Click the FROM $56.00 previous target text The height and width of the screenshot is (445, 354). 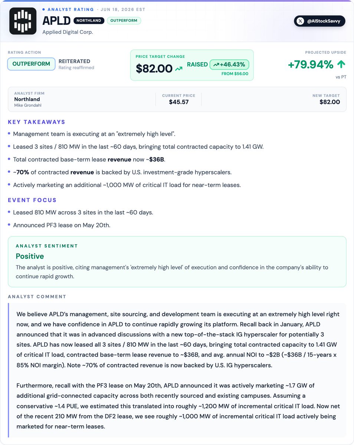[x=235, y=74]
